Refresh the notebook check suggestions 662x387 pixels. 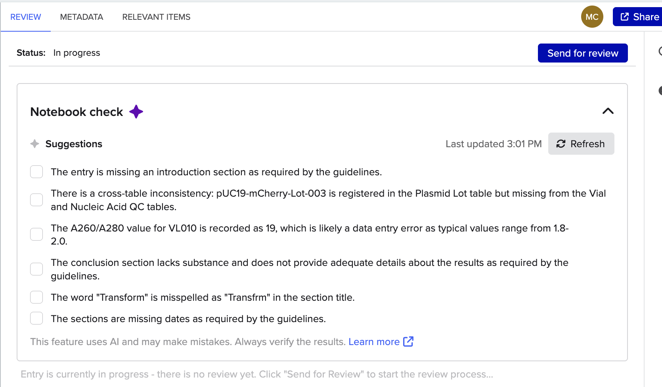click(x=581, y=144)
